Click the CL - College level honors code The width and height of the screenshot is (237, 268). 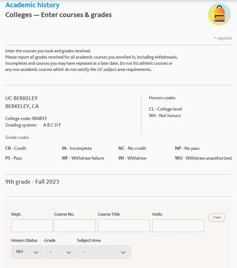165,109
